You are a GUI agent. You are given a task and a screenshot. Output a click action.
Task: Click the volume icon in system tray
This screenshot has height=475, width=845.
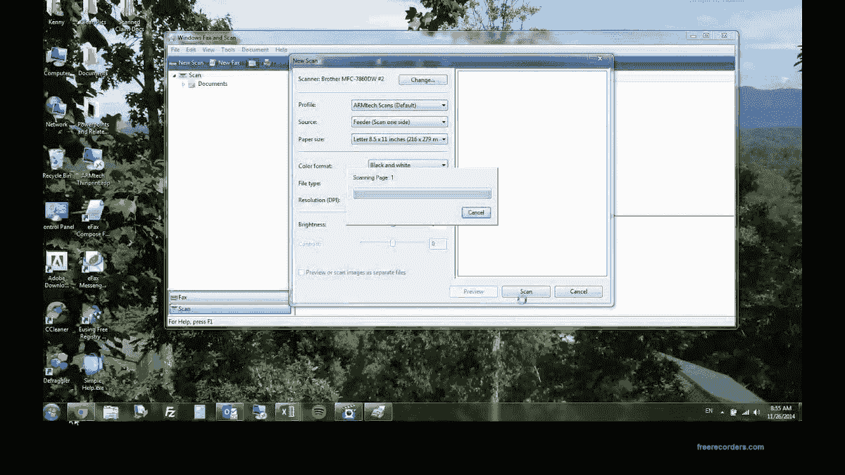(x=756, y=412)
